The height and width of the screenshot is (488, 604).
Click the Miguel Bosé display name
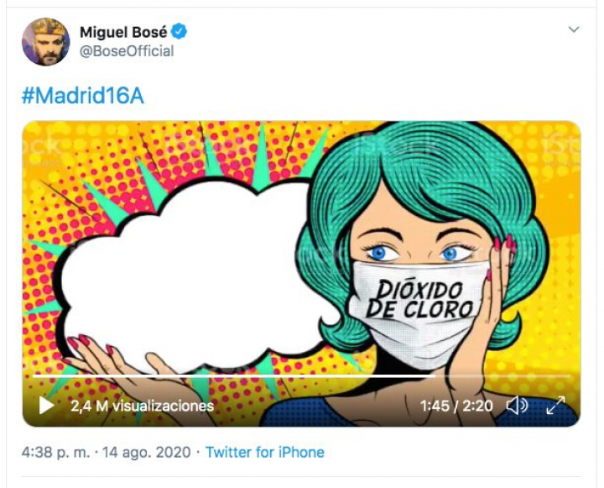pos(123,32)
